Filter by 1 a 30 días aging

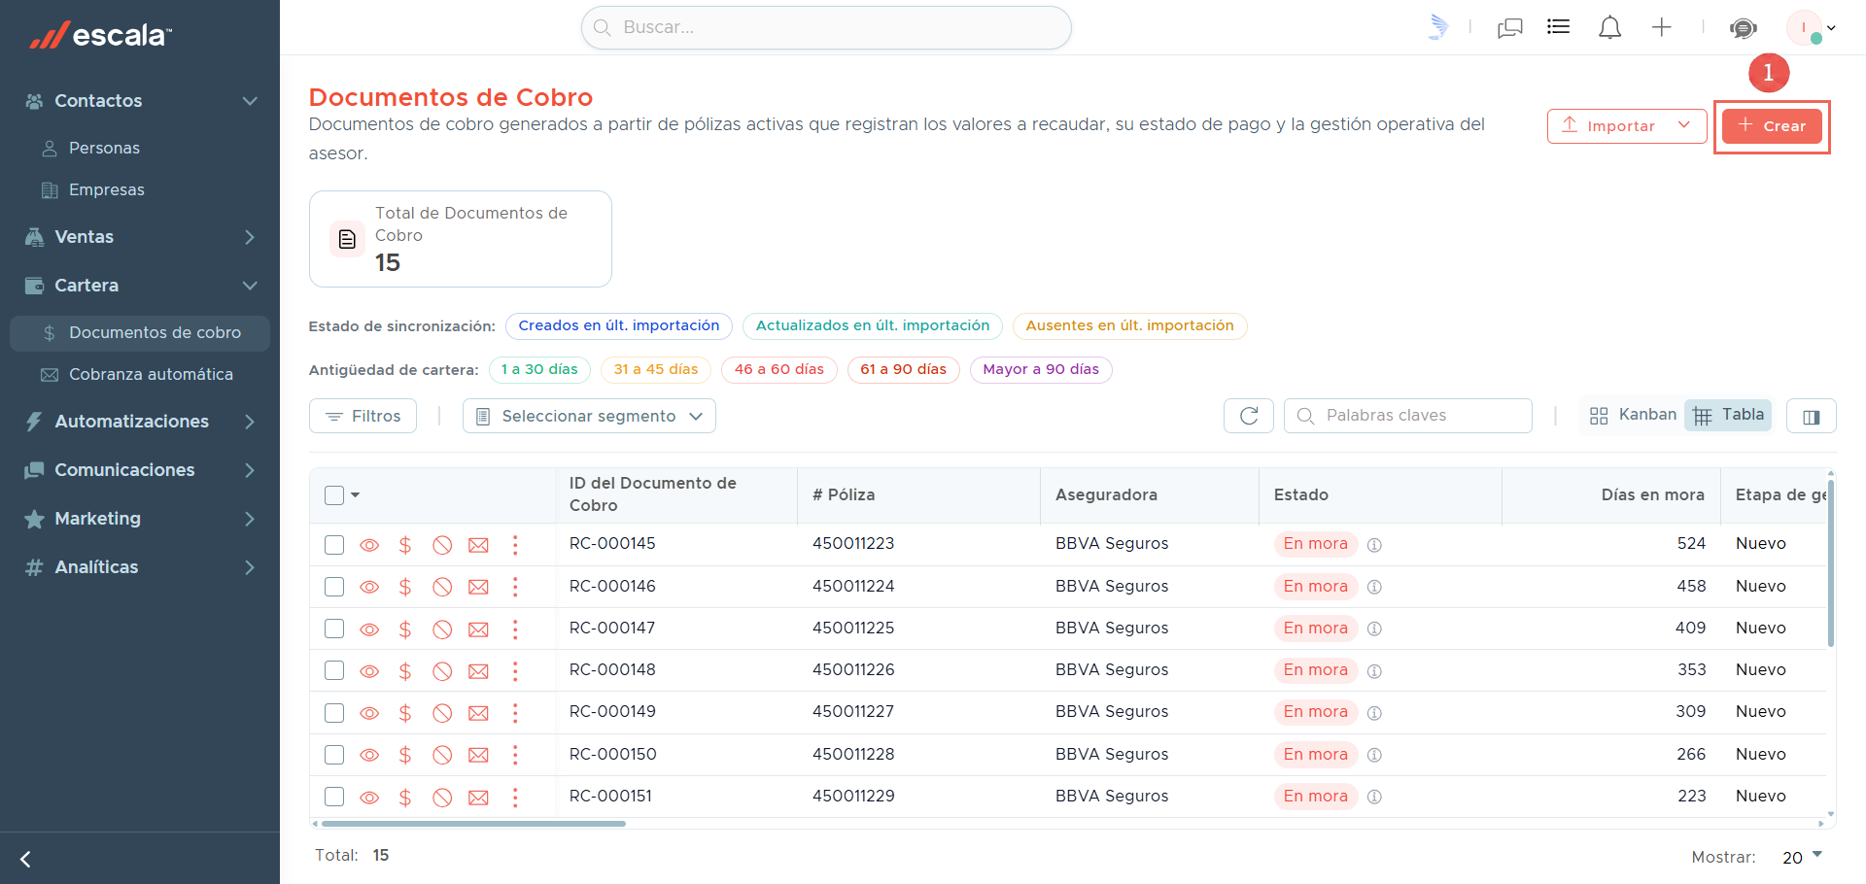click(539, 369)
